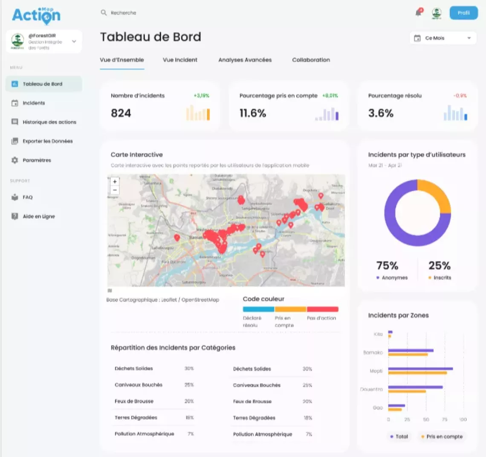Open the user avatar in header
This screenshot has width=486, height=457.
click(x=437, y=13)
